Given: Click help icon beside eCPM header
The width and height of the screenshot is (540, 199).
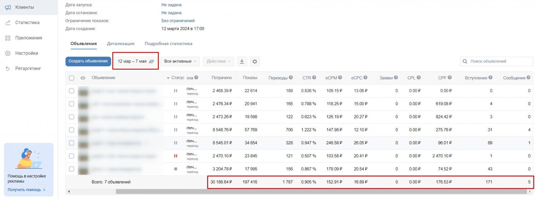Looking at the screenshot, I should point(340,78).
